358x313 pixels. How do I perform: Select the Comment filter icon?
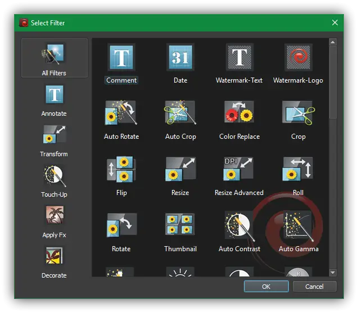pos(121,57)
